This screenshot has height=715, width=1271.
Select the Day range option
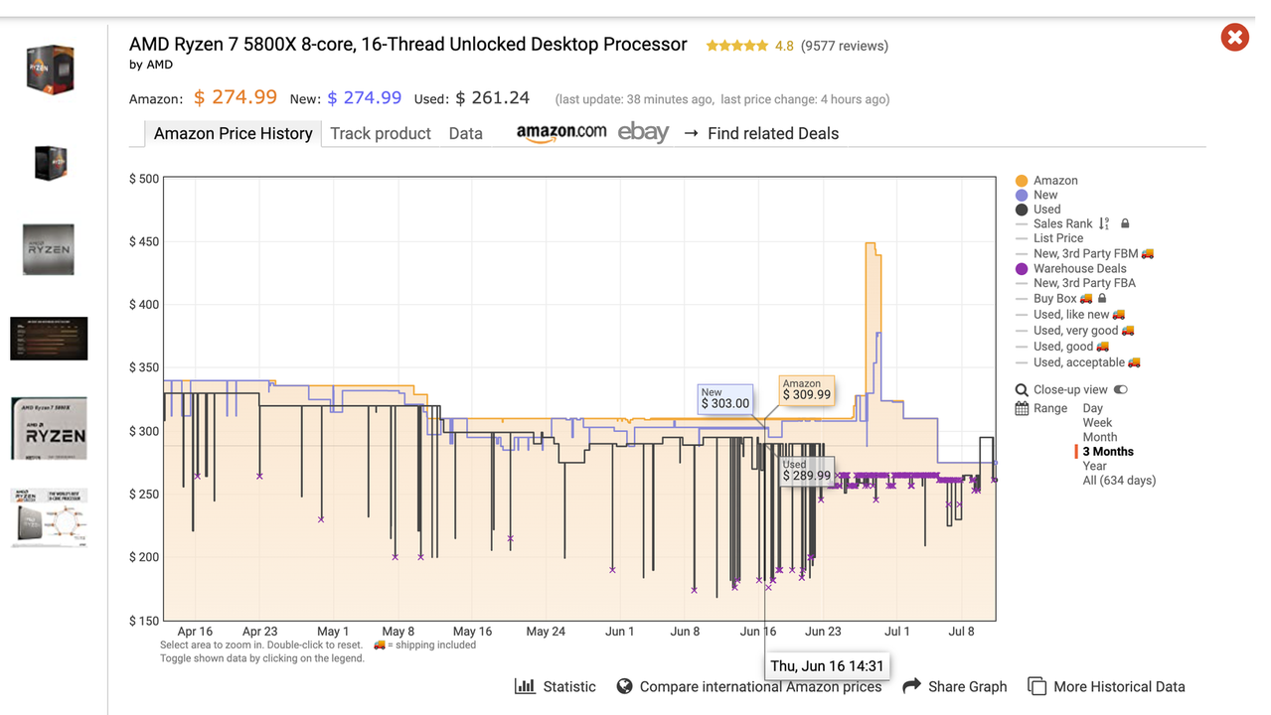(x=1093, y=408)
